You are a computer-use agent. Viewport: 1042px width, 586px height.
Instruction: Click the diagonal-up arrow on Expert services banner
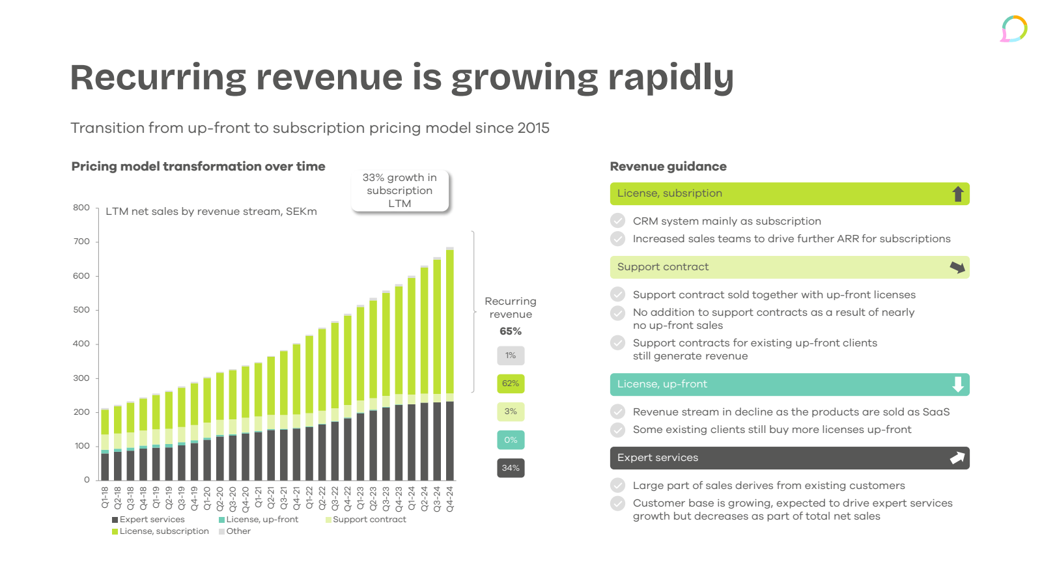[957, 458]
